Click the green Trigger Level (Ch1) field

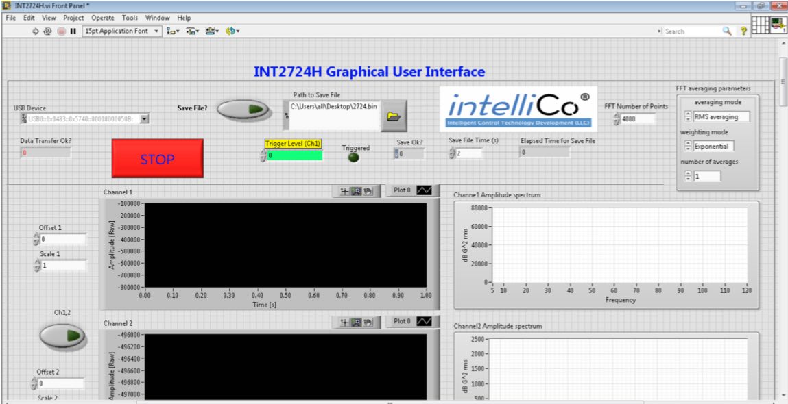tap(295, 155)
